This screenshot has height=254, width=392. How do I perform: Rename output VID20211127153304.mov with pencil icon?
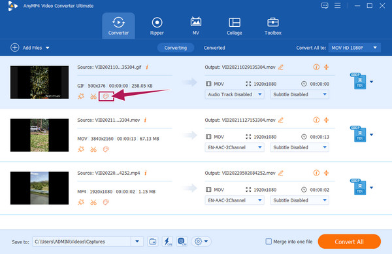[x=281, y=120]
